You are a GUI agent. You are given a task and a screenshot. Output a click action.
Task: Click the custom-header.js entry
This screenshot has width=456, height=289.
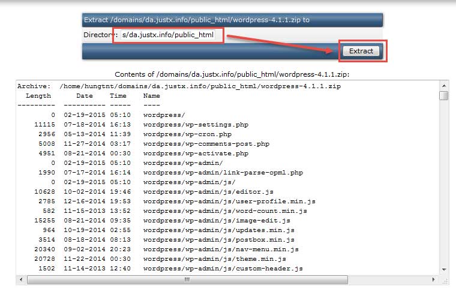coord(223,269)
